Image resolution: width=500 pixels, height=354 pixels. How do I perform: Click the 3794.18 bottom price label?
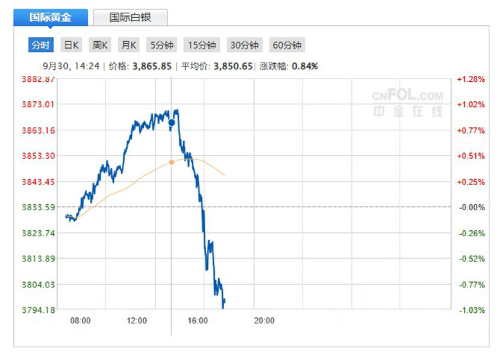[x=39, y=309]
